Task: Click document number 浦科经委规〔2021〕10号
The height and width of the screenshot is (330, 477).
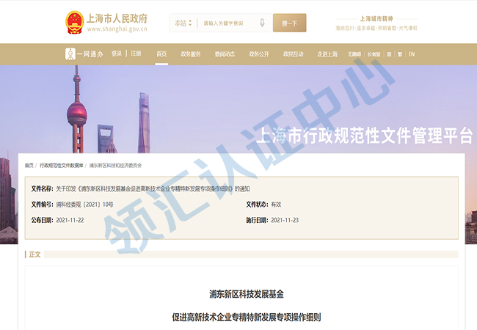Action: (x=84, y=205)
